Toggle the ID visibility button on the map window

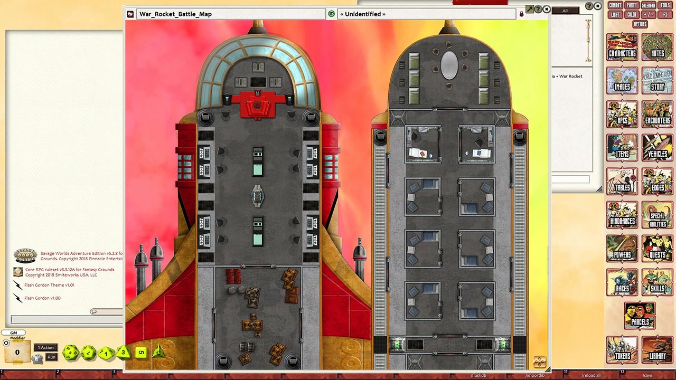[331, 14]
